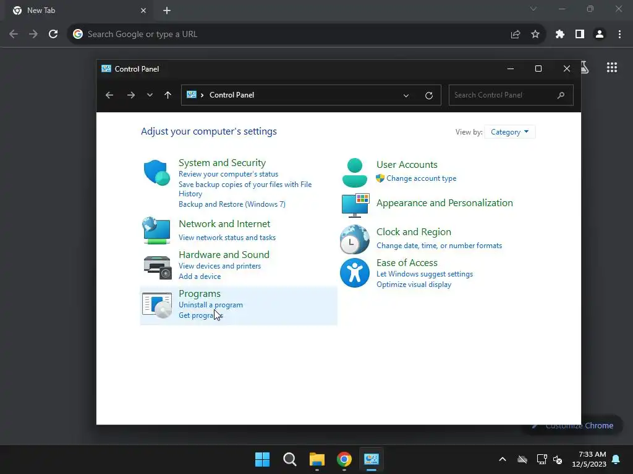Open the System and Security shield icon

point(156,173)
